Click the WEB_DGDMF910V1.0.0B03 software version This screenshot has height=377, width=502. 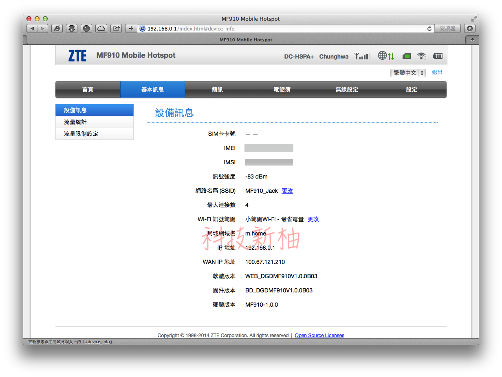click(281, 276)
